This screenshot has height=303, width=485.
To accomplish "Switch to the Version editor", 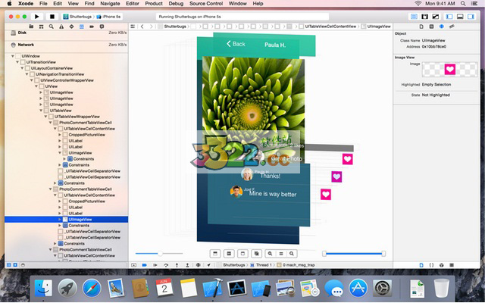I will pos(436,17).
